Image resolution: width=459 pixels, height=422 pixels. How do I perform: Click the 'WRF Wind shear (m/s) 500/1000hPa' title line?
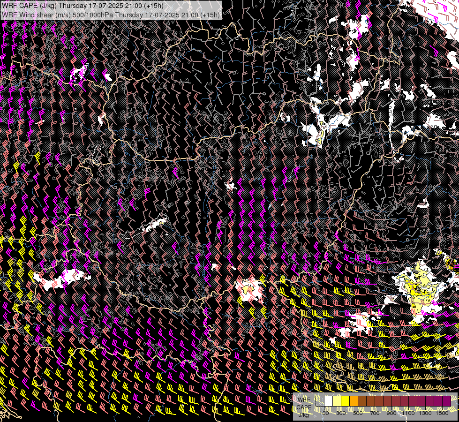tap(110, 15)
